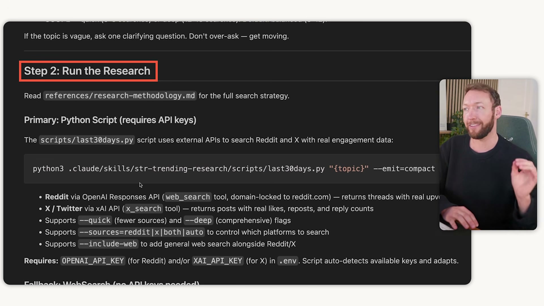Screen dimensions: 544x306
Task: Select the XAI_API_KEY code label
Action: [x=217, y=261]
